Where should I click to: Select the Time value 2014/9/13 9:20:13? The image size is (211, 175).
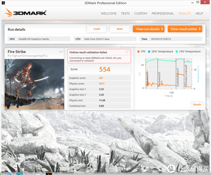pos(175,39)
